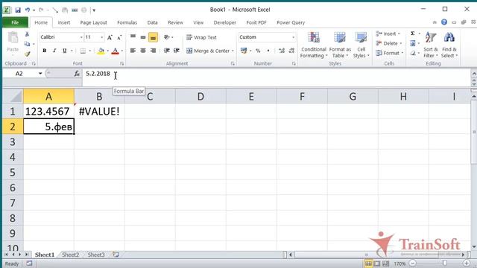Open the Custom number format dropdown
Screen dimensions: 477x268
point(293,37)
